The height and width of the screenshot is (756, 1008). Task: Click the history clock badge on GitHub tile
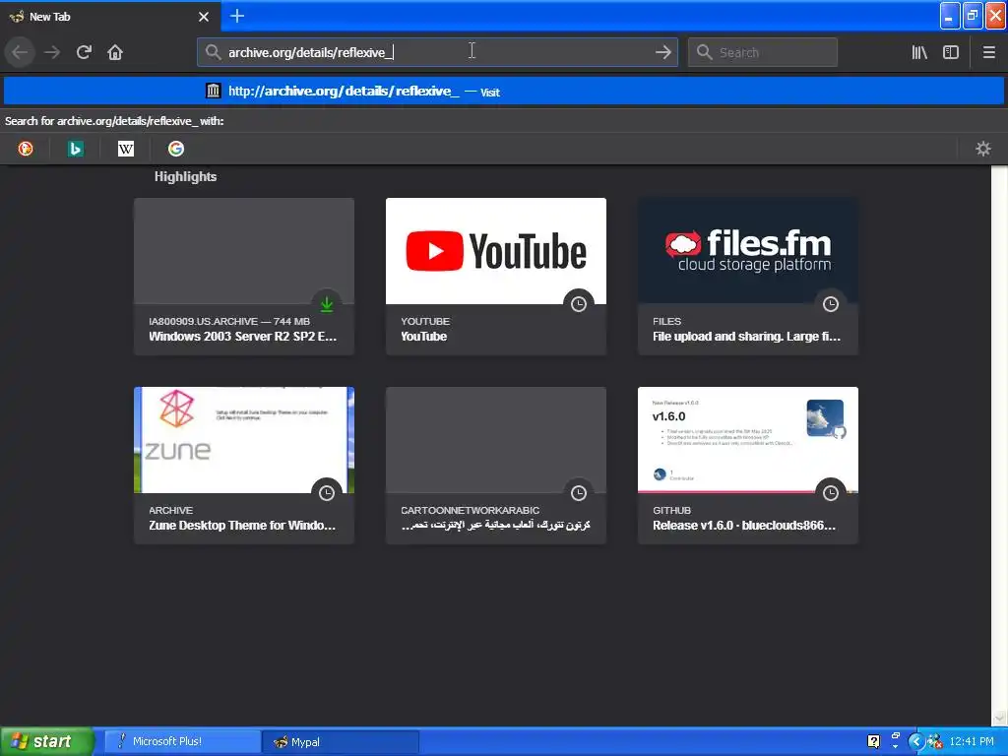[831, 493]
